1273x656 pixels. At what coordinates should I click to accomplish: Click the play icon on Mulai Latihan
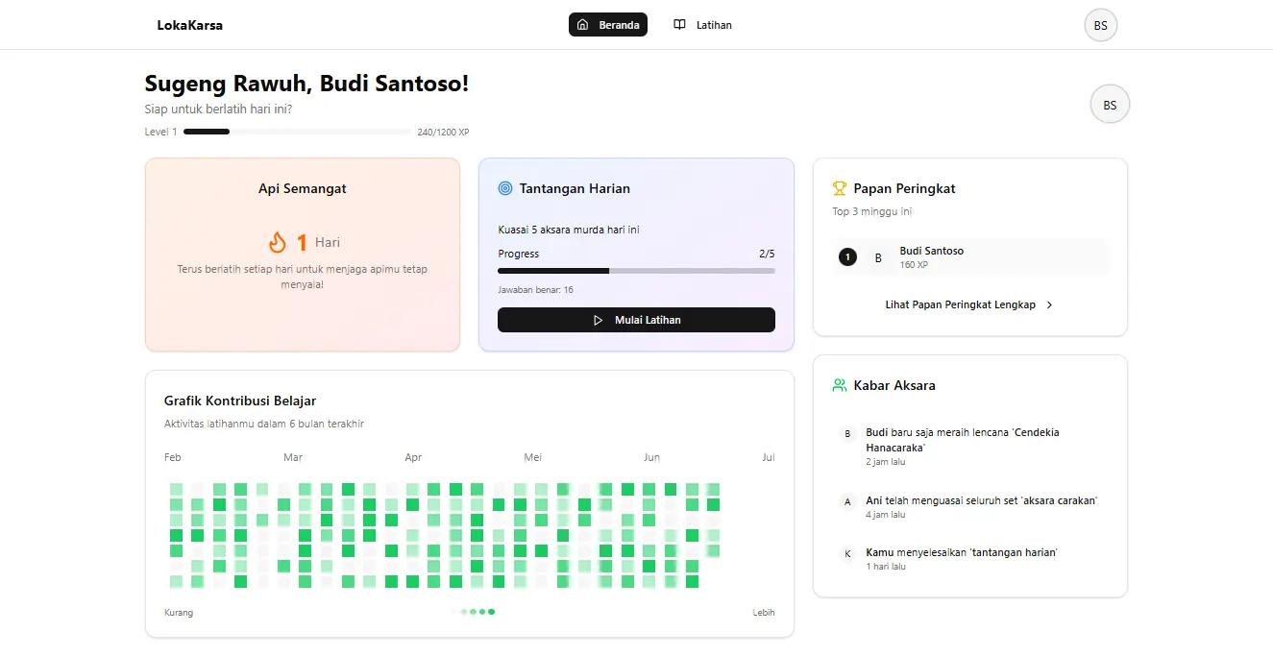click(599, 320)
